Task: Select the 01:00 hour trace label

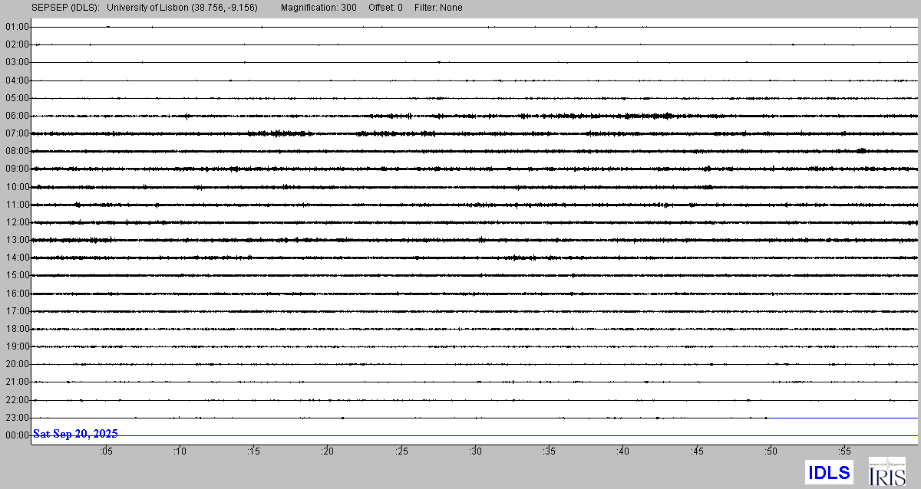Action: point(17,27)
